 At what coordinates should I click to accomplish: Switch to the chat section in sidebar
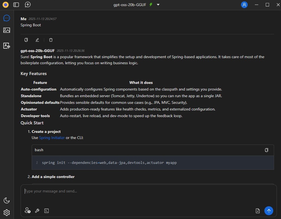coord(7,18)
